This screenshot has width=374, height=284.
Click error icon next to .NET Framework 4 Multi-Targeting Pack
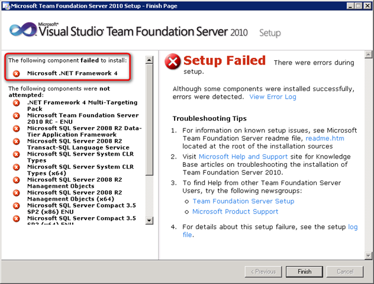(17, 103)
